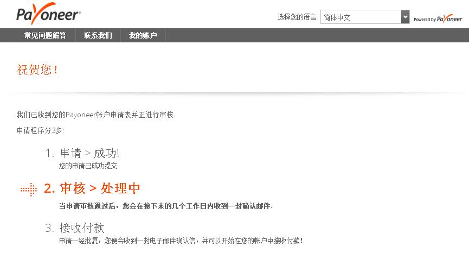Click the bold confirmation email notice text
The width and height of the screenshot is (469, 271).
tap(165, 206)
